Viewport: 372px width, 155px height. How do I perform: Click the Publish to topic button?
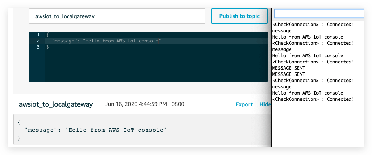[x=239, y=16]
